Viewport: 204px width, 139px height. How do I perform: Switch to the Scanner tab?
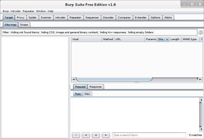coord(46,17)
